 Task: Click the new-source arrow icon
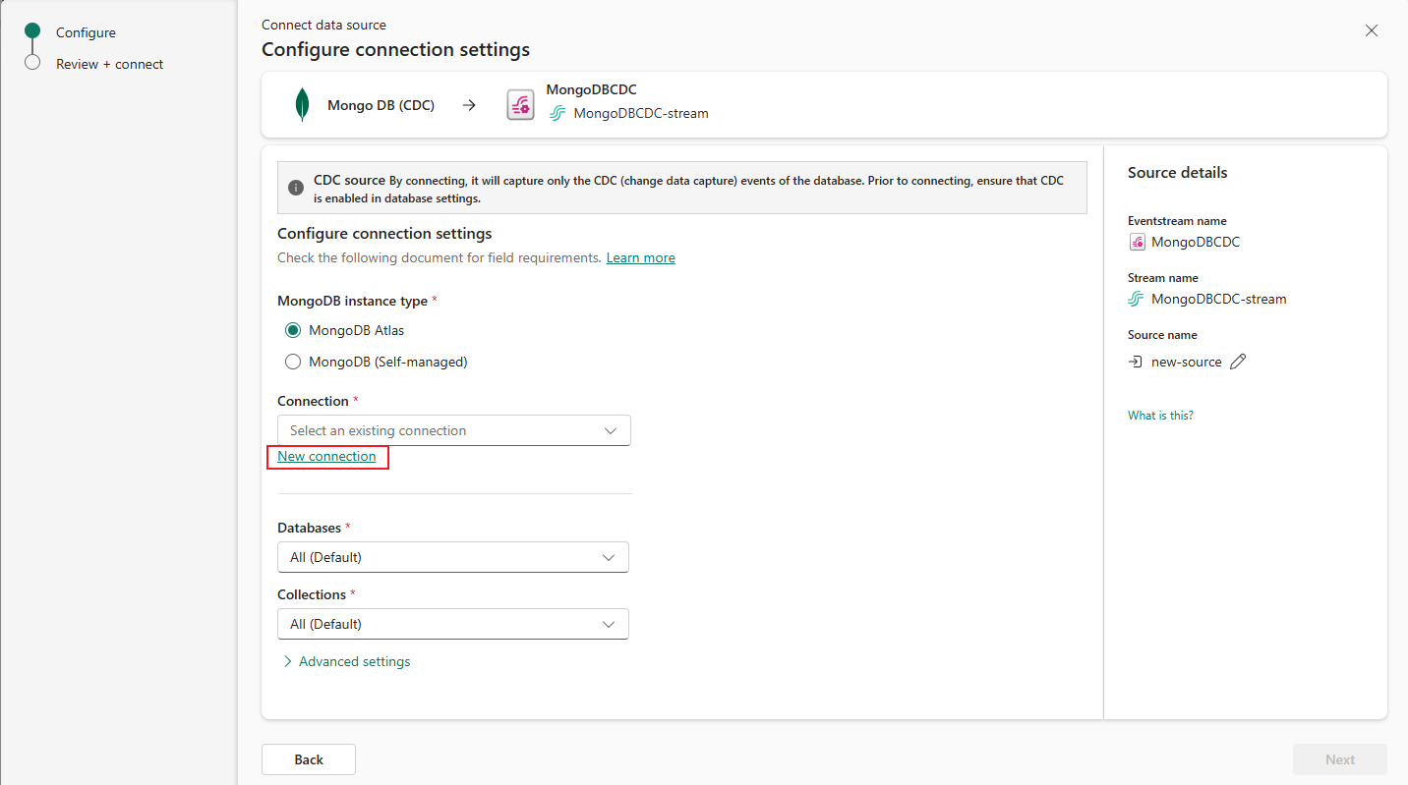pyautogui.click(x=1136, y=362)
